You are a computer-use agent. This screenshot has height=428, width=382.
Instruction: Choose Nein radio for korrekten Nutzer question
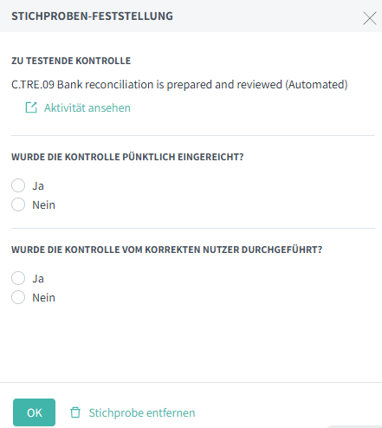(x=18, y=297)
